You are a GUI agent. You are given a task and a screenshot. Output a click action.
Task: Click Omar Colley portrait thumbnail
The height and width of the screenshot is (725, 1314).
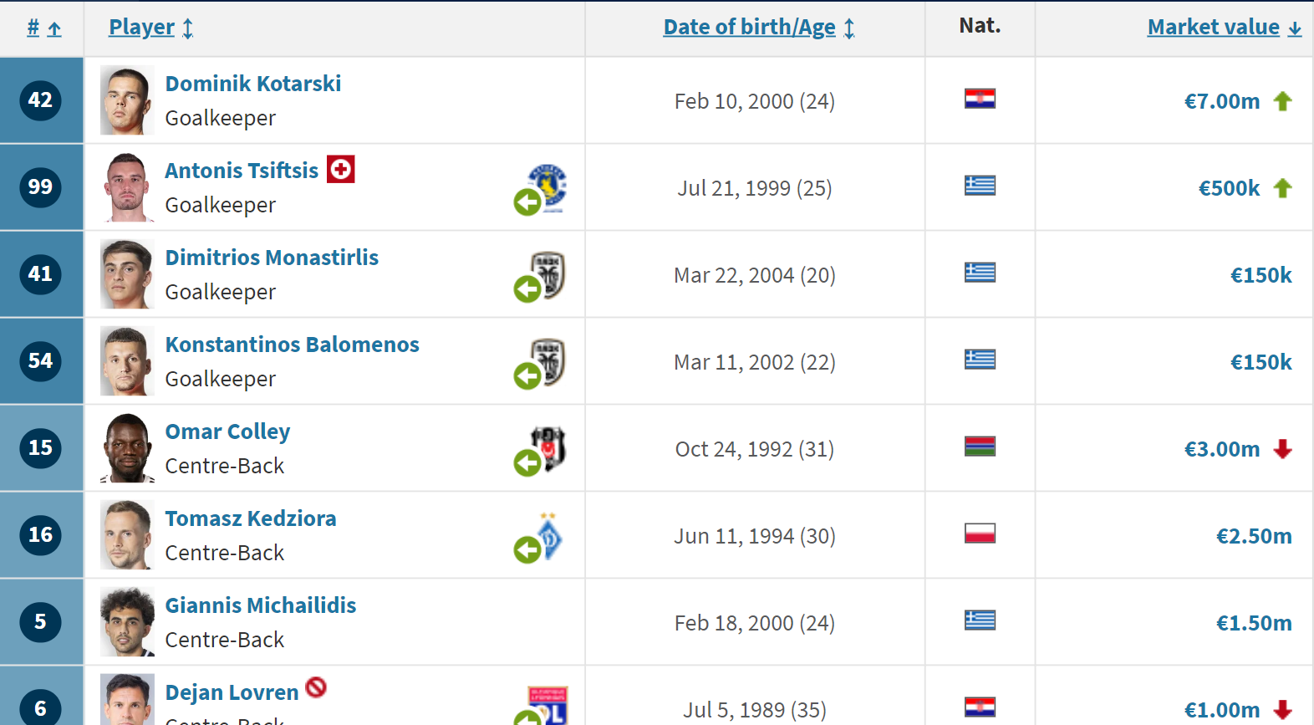[127, 448]
